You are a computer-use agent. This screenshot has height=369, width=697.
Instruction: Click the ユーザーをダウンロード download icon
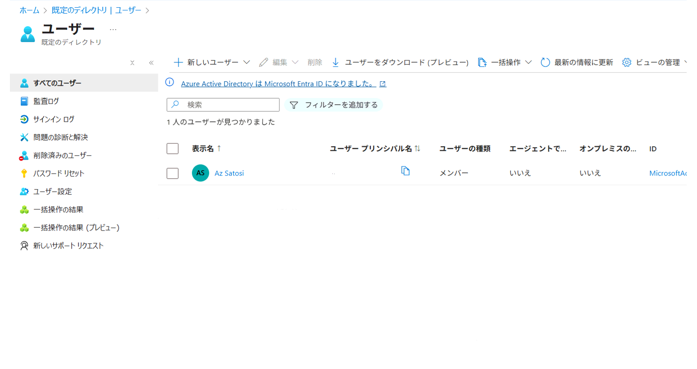[335, 62]
